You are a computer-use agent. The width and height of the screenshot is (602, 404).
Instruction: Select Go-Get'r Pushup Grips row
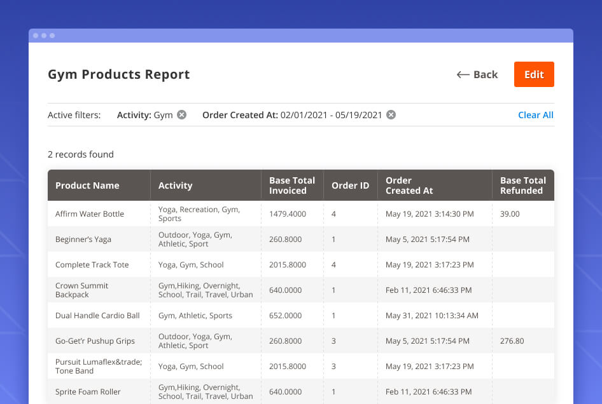95,341
